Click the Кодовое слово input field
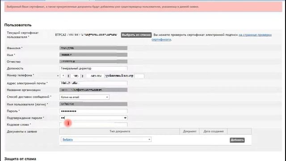286x161 pixels. pyautogui.click(x=93, y=125)
